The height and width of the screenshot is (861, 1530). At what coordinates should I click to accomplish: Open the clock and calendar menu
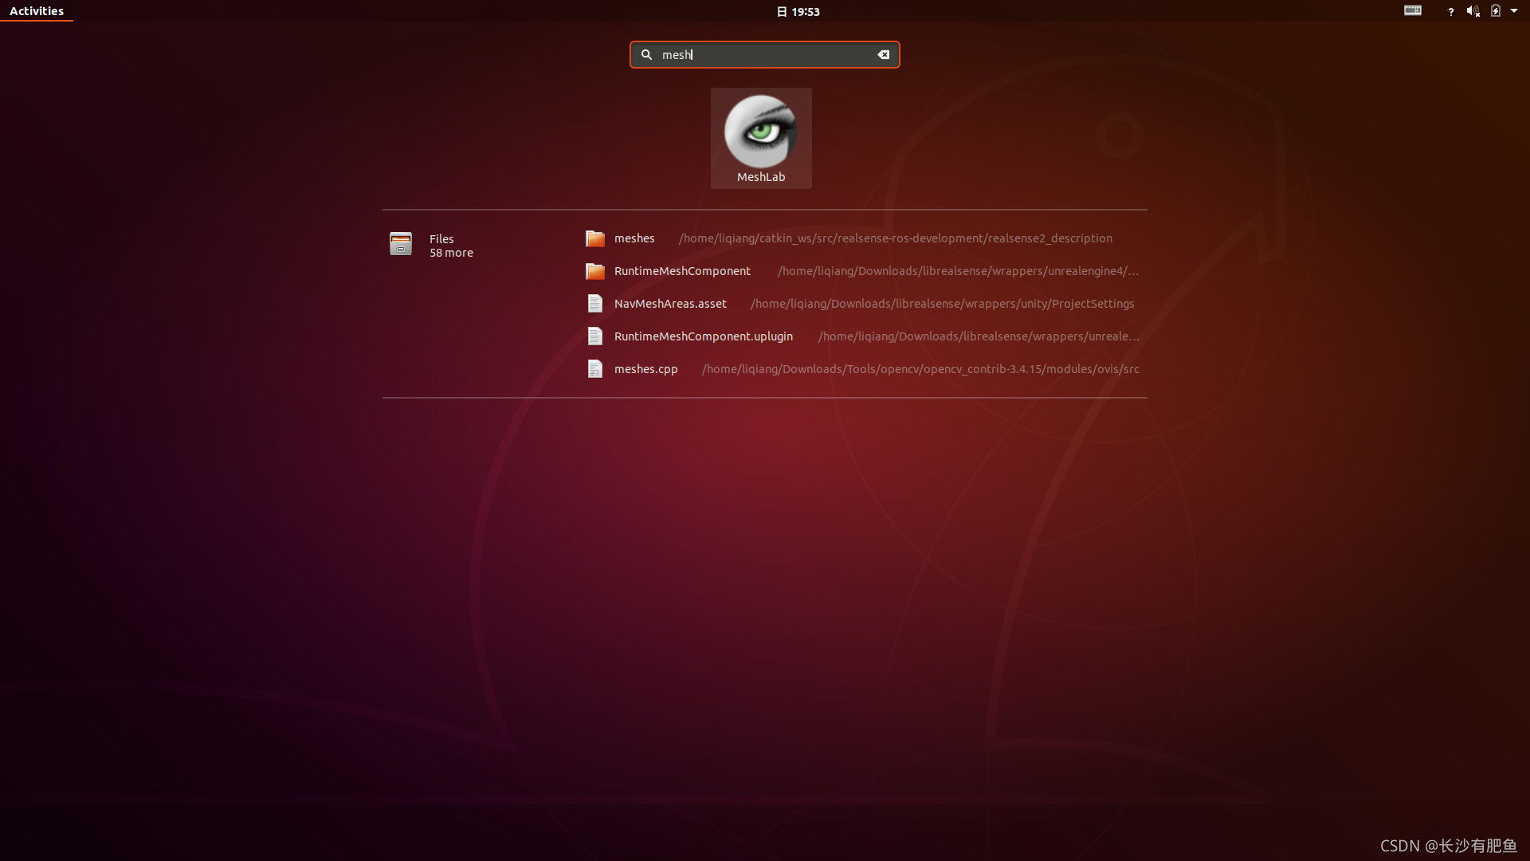point(798,11)
